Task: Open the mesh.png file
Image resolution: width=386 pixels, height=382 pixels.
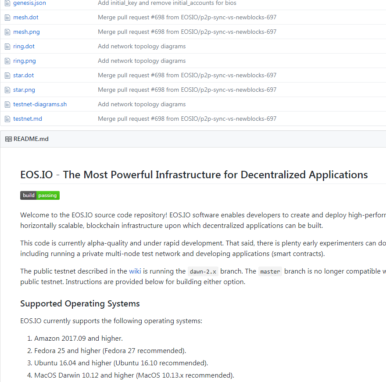Action: tap(26, 32)
